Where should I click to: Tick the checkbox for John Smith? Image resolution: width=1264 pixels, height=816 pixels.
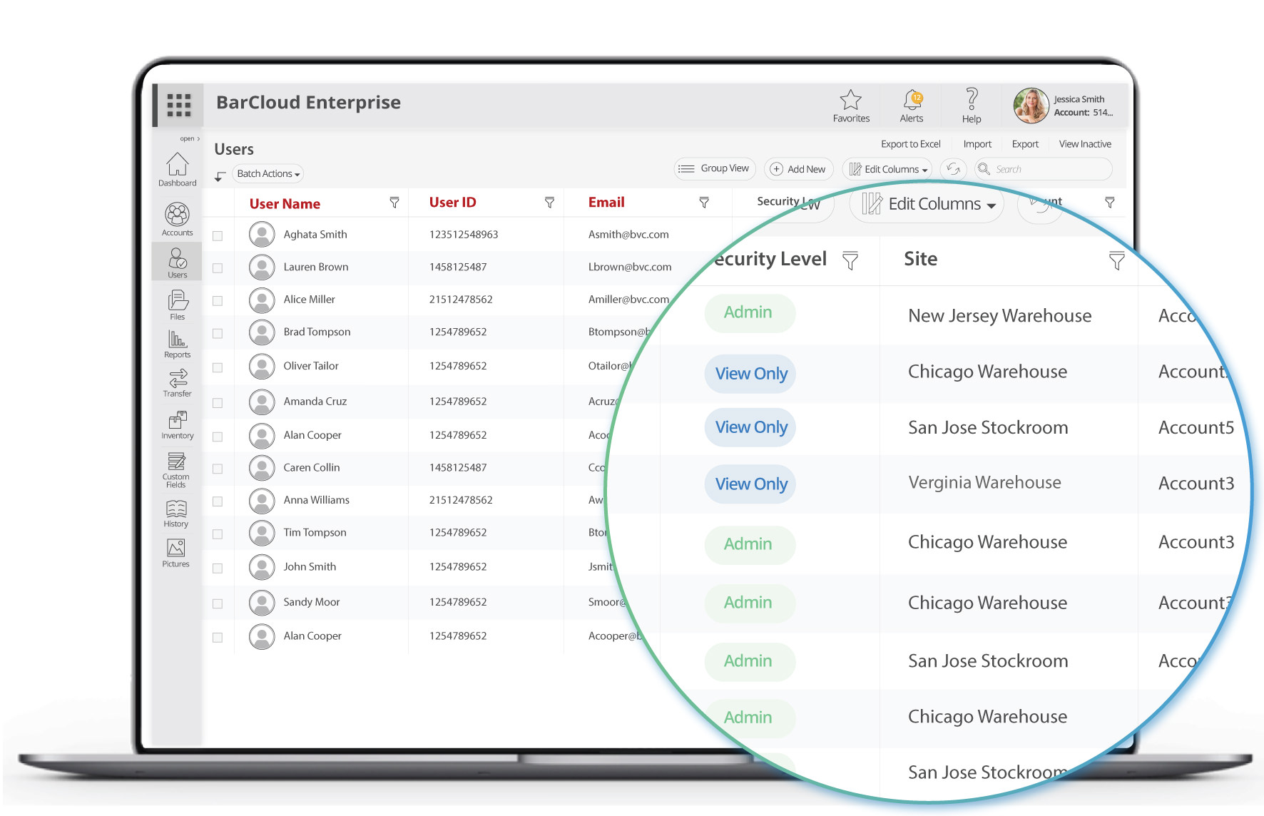point(218,568)
